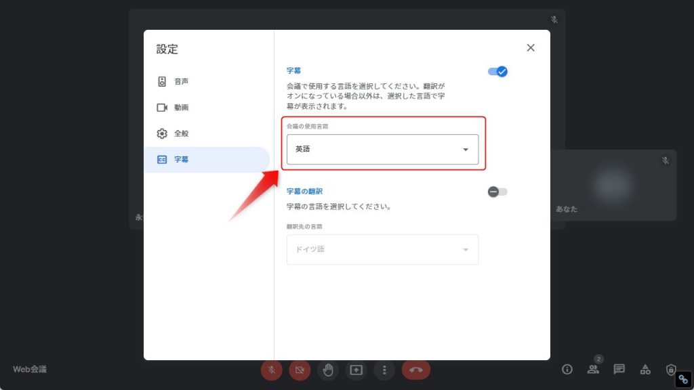Click the あなた participant tile
Screen dimensions: 694x390
pos(613,186)
